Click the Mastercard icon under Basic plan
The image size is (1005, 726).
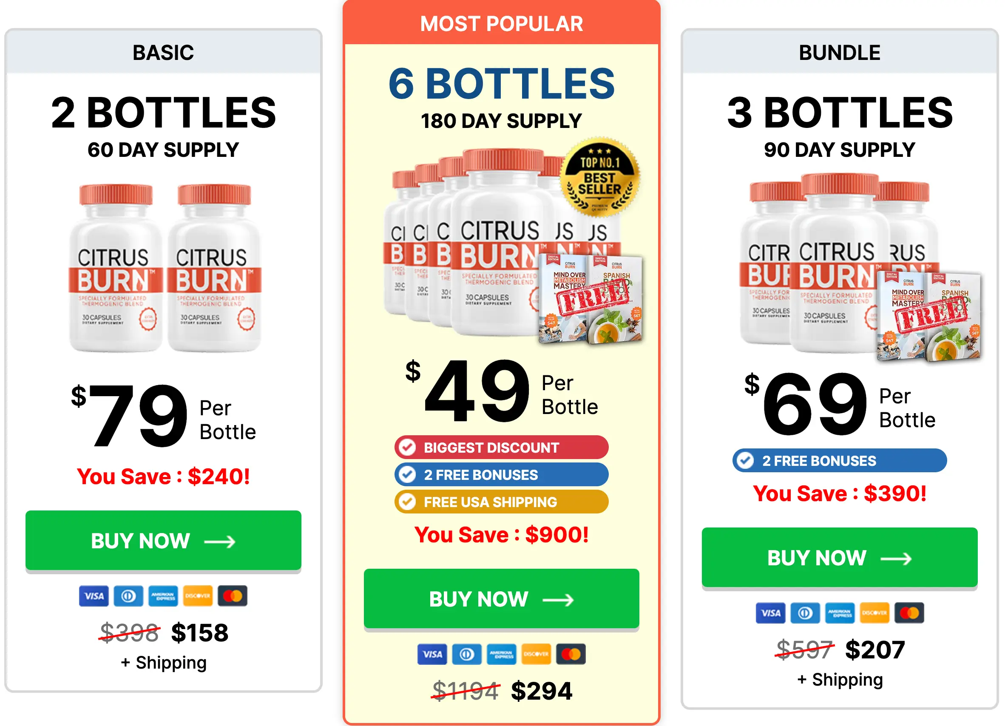pos(233,596)
